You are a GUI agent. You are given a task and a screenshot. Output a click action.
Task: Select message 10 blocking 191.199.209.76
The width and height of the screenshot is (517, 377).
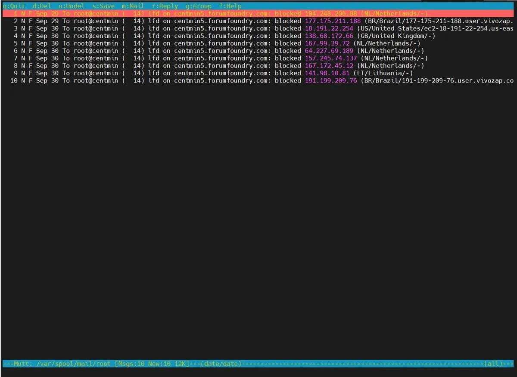(258, 81)
